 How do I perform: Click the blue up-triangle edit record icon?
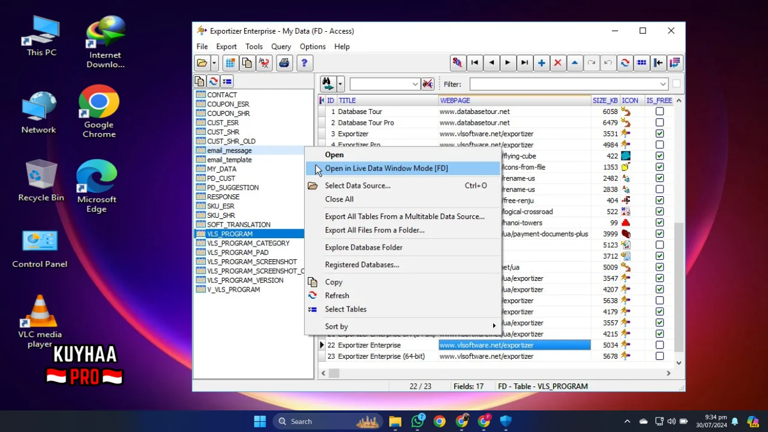point(575,63)
